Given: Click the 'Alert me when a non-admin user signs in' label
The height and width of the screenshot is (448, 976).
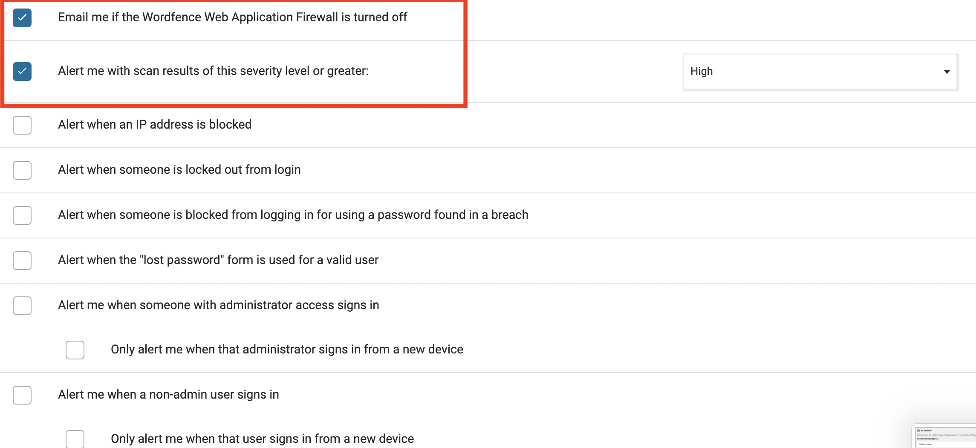Looking at the screenshot, I should [168, 394].
